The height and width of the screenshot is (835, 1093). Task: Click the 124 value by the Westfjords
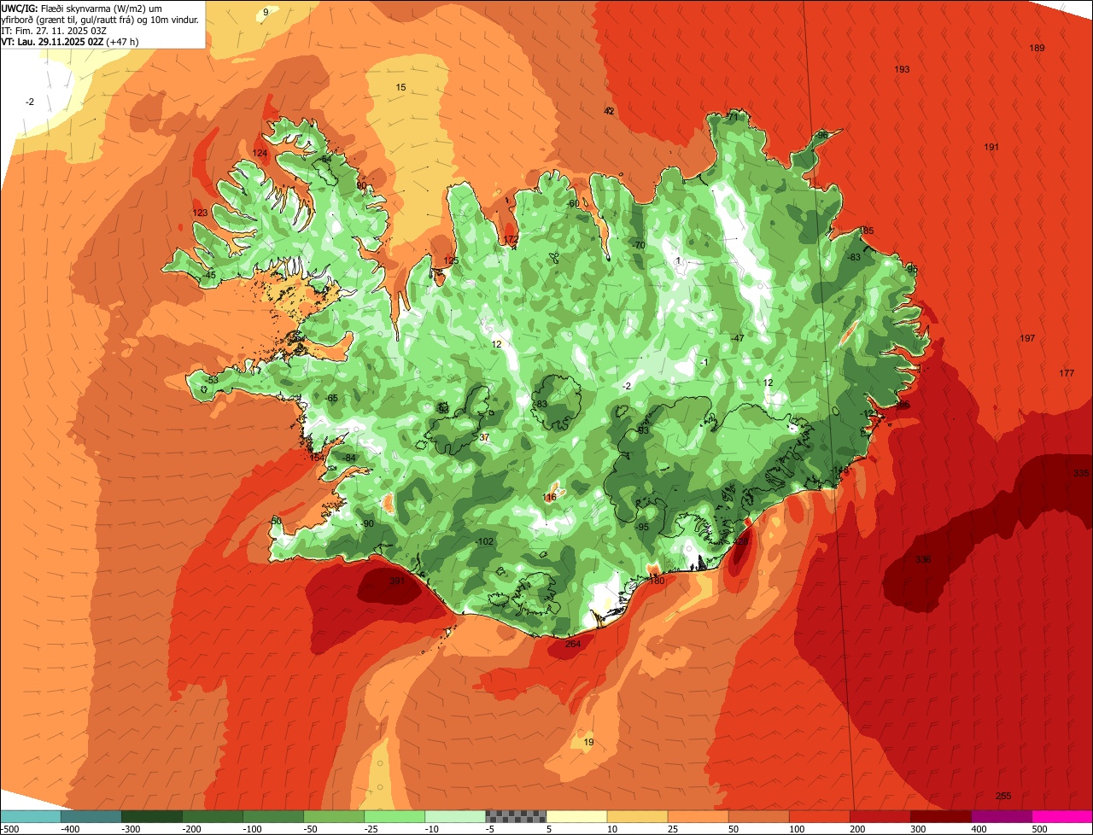[x=260, y=153]
